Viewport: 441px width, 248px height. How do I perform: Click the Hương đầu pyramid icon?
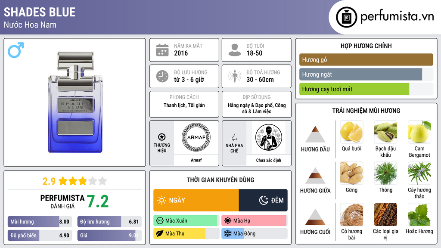315,134
